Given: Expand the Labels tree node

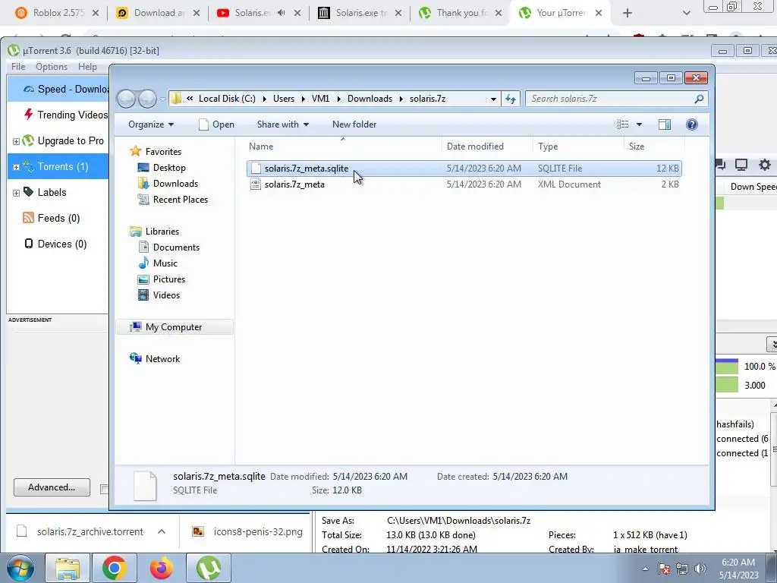Looking at the screenshot, I should coord(16,193).
